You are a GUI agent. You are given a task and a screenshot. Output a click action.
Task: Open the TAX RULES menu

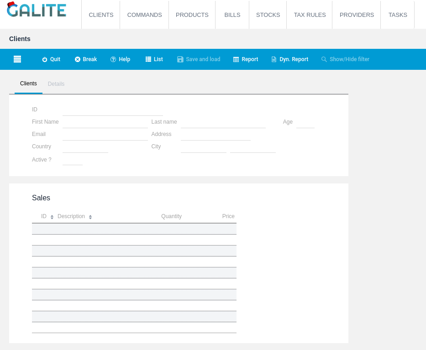click(310, 15)
